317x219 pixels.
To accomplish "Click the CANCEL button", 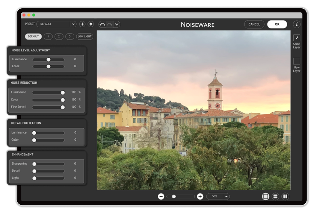I will (x=254, y=24).
